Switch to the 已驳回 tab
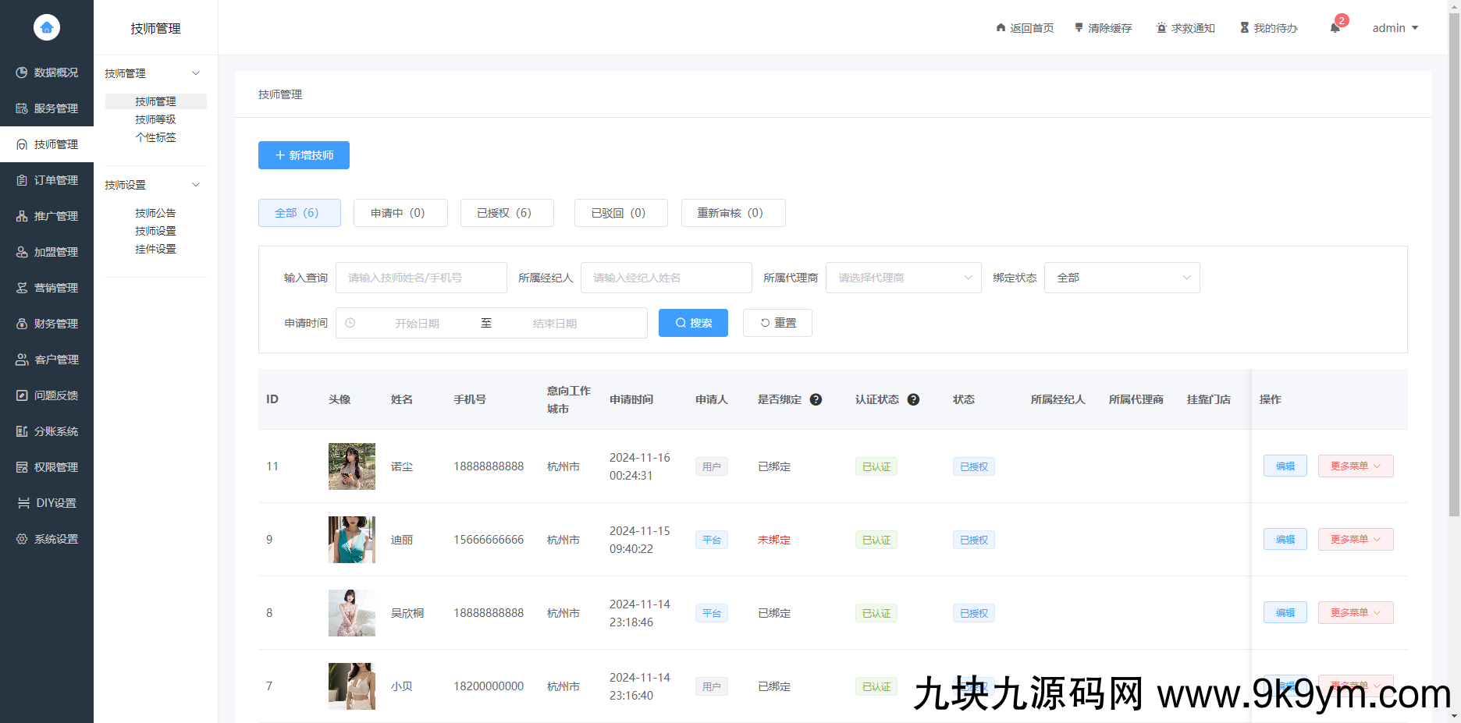The image size is (1461, 723). click(x=620, y=212)
